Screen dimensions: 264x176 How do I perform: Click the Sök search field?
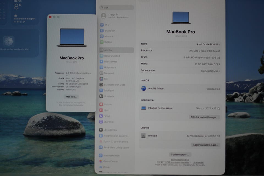[x=117, y=7]
